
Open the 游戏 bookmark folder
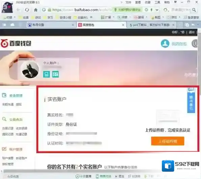pos(36,17)
